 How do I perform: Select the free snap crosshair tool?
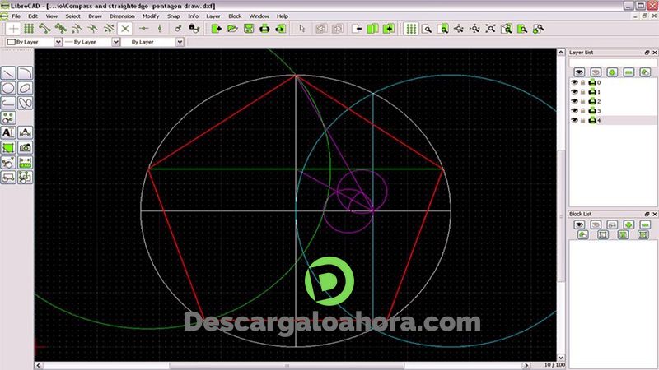(13, 29)
